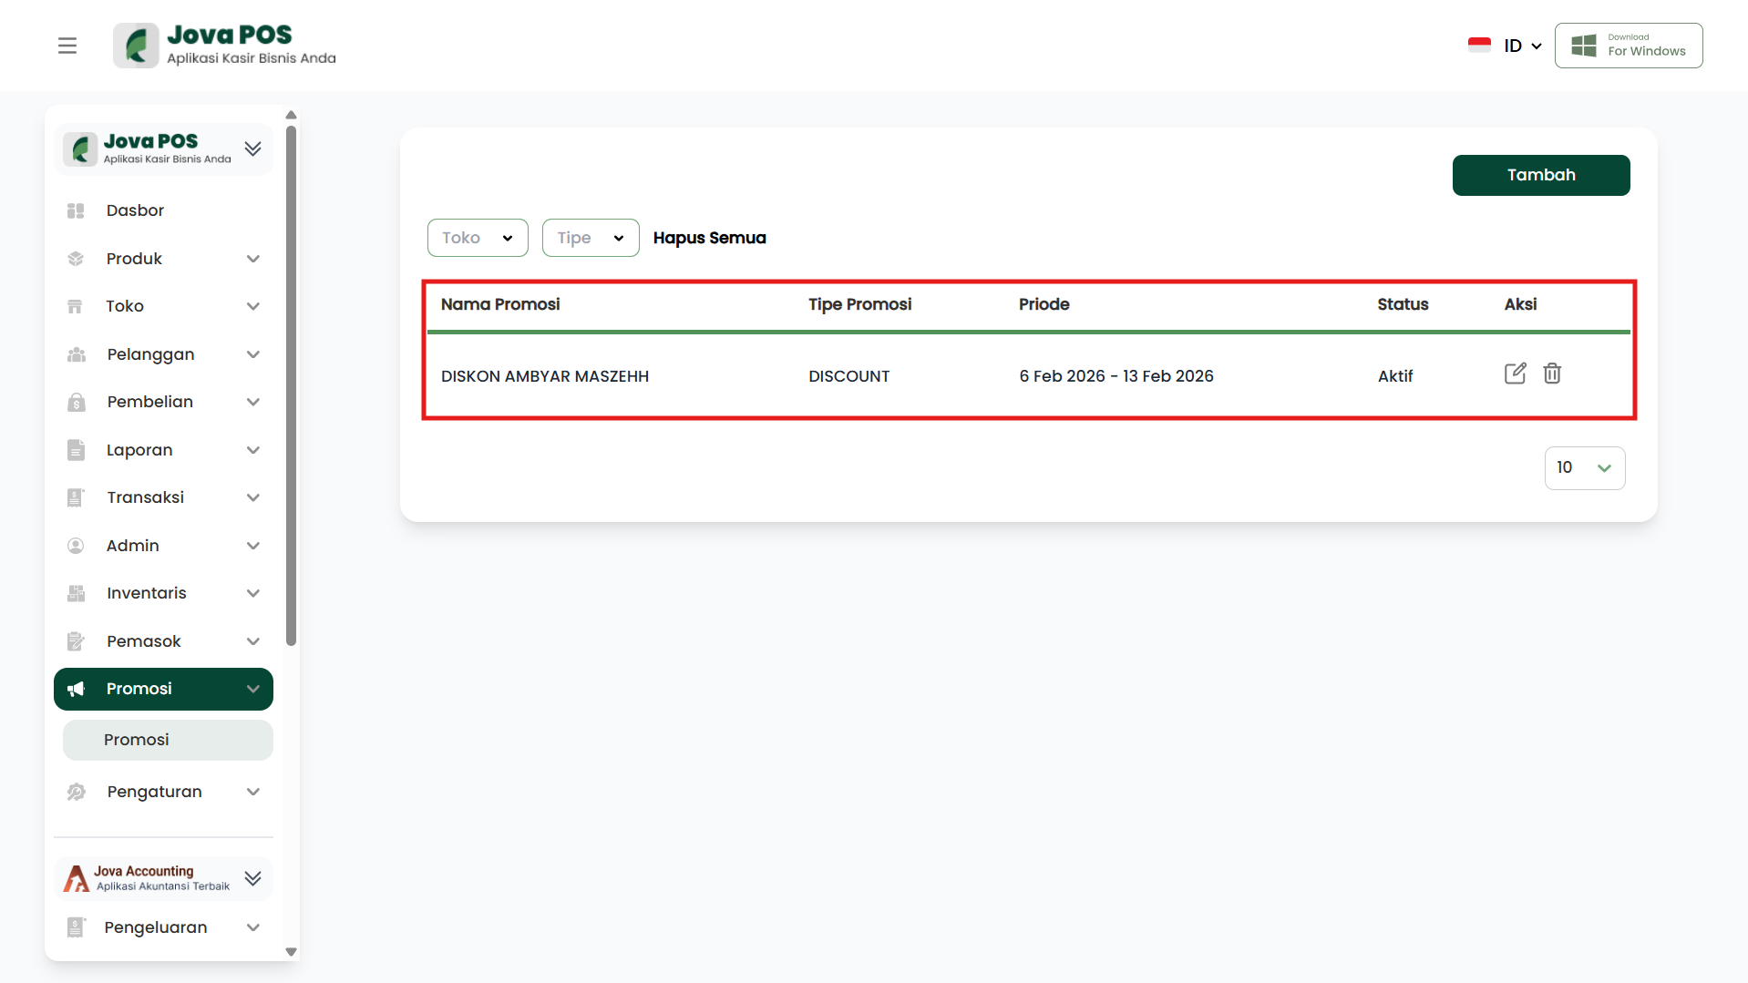This screenshot has height=983, width=1748.
Task: Delete the DISKON AMBYAR MASZEHH promotion
Action: 1552,374
